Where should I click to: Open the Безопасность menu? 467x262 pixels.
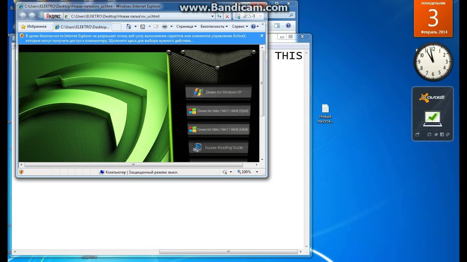click(214, 27)
